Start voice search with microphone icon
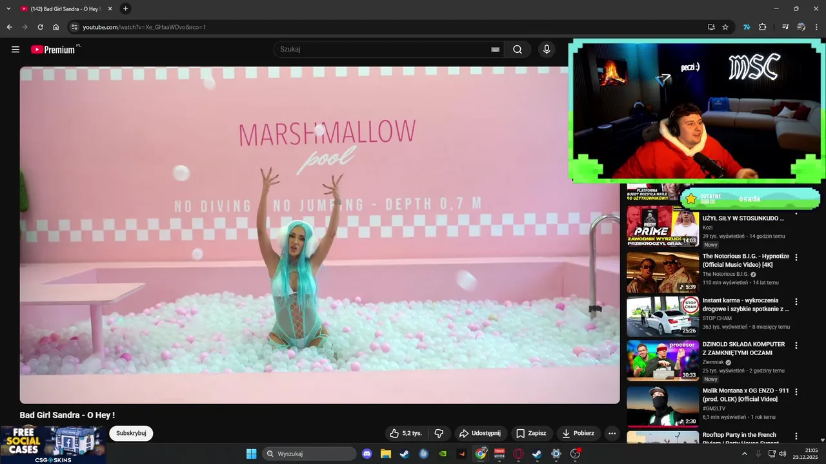 point(547,50)
